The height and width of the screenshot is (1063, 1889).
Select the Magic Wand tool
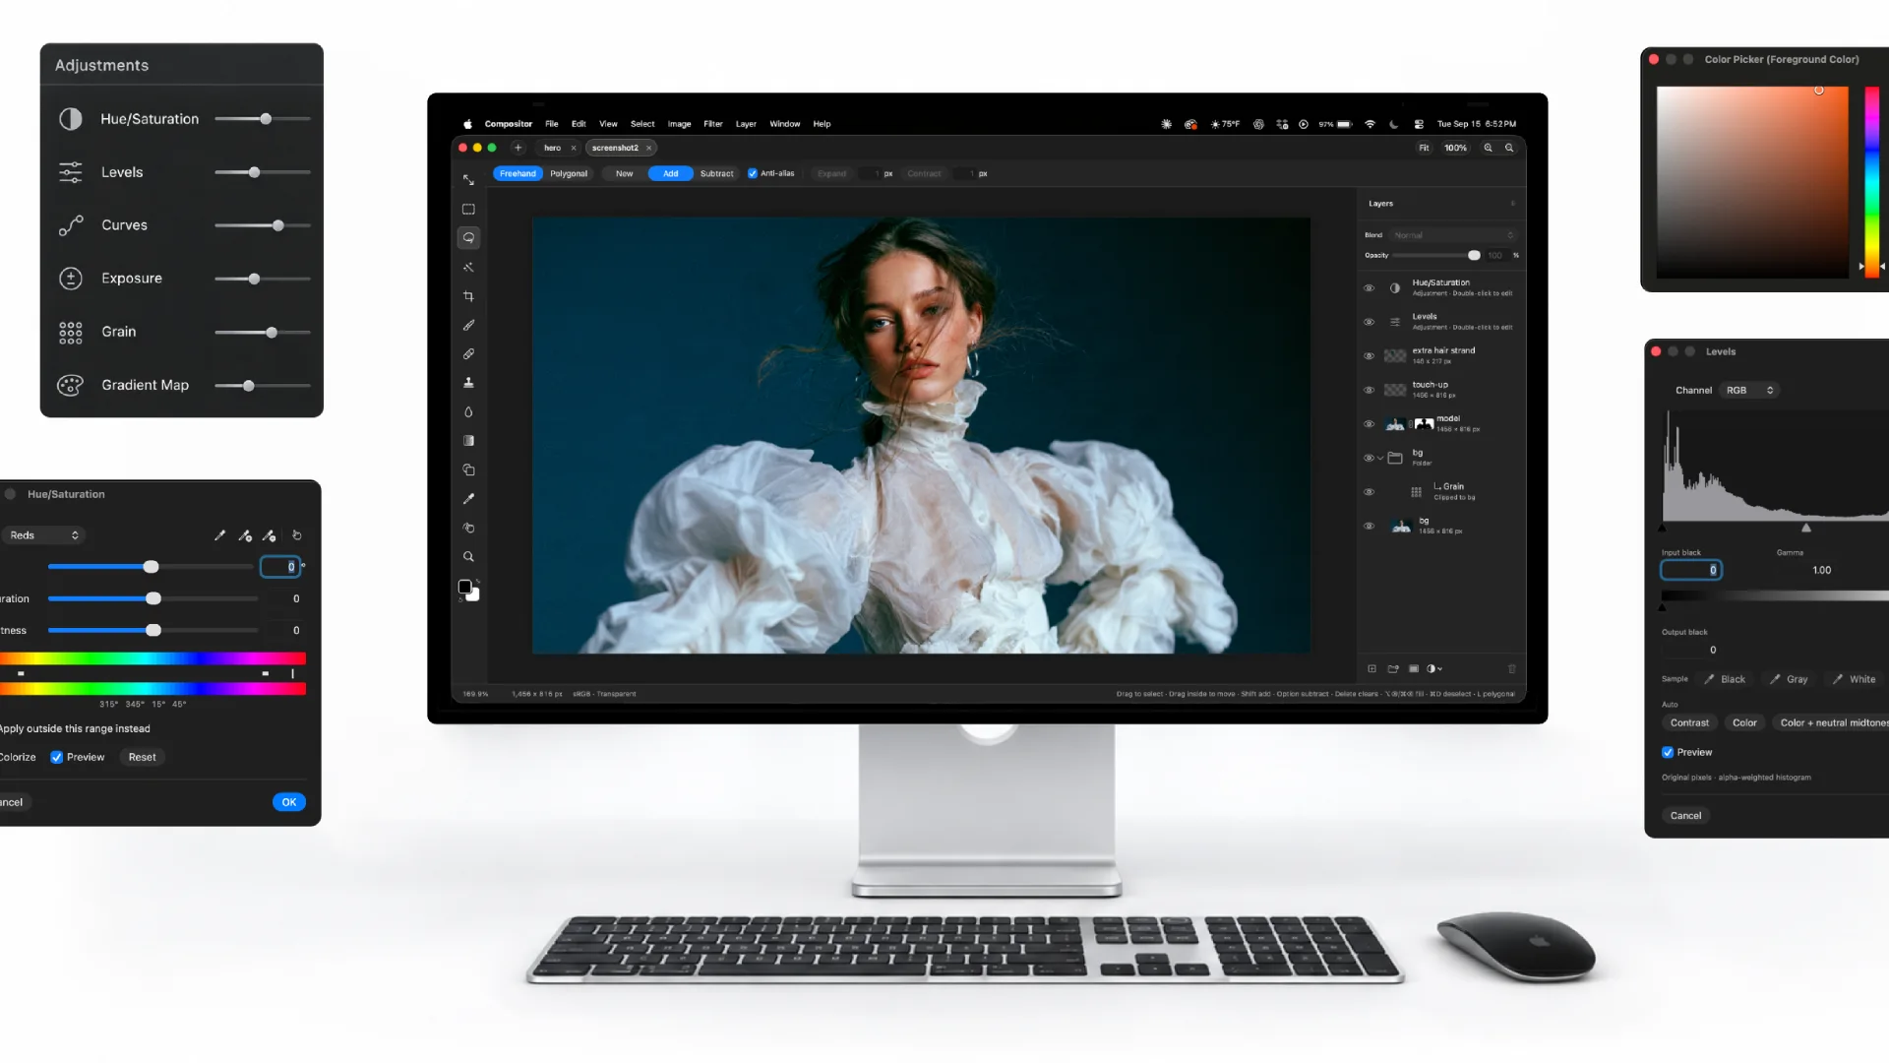468,267
